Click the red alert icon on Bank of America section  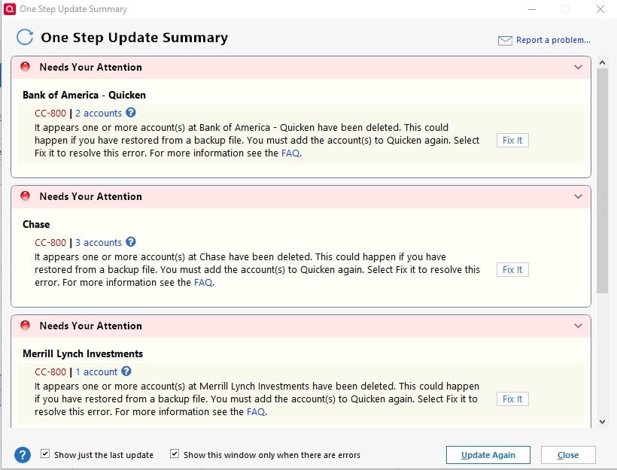click(25, 67)
